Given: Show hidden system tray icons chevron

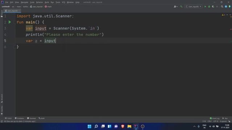Looking at the screenshot, I should [x=194, y=126].
